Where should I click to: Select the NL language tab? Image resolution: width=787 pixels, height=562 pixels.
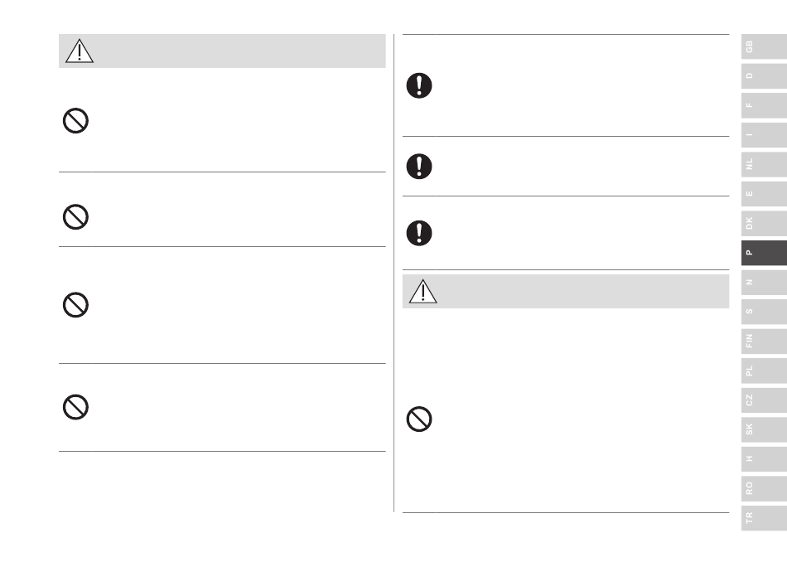pos(764,164)
